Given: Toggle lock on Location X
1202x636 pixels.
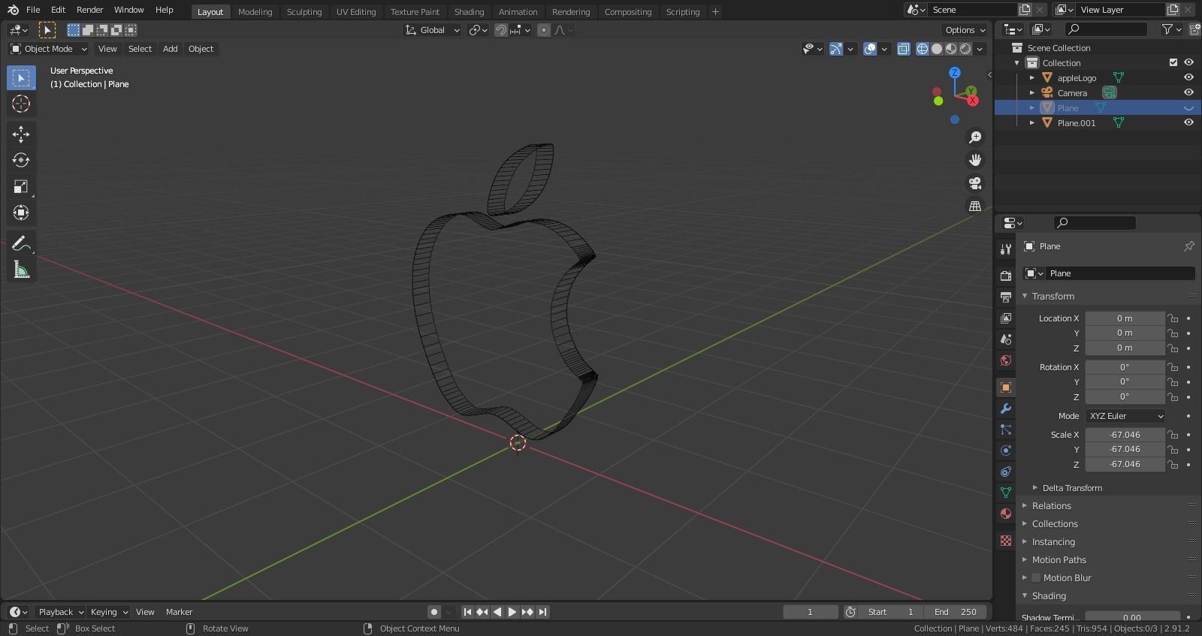Looking at the screenshot, I should [1173, 318].
